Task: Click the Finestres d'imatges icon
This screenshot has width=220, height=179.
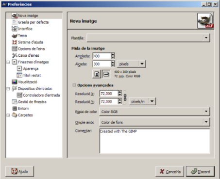Action: click(15, 62)
